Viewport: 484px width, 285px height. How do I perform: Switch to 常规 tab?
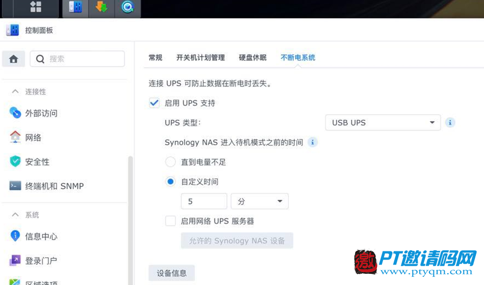click(155, 58)
